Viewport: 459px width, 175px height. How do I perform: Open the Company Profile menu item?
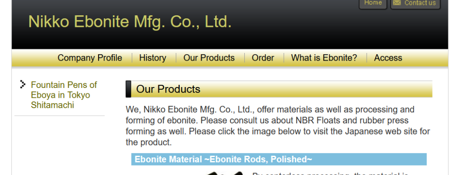90,58
